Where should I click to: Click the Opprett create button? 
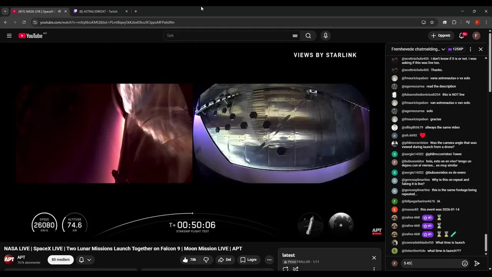pyautogui.click(x=440, y=36)
